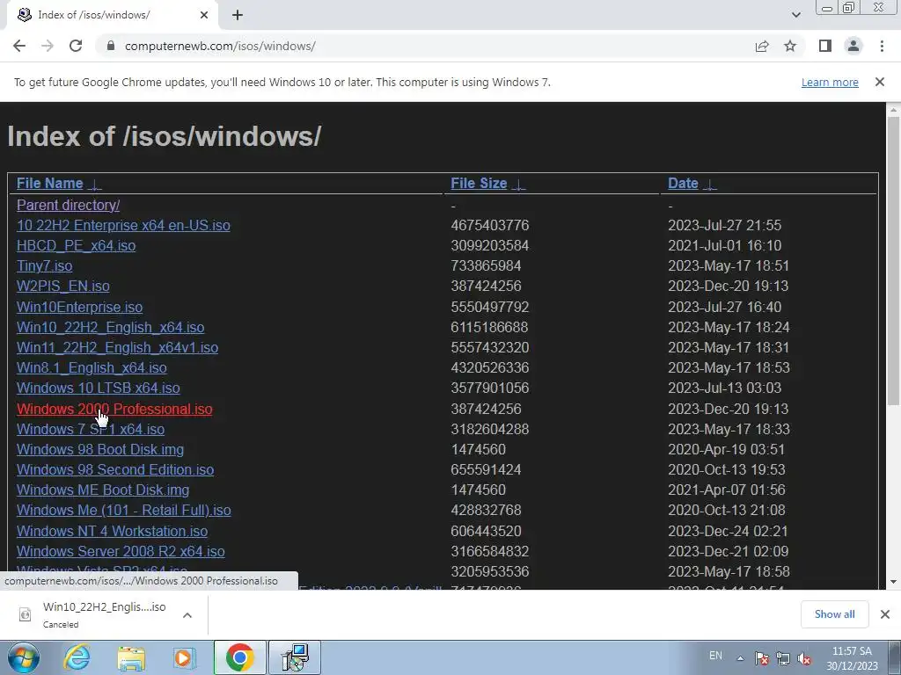Download 10 22H2 Enterprise x64 en-US.iso
901x675 pixels.
click(x=123, y=225)
